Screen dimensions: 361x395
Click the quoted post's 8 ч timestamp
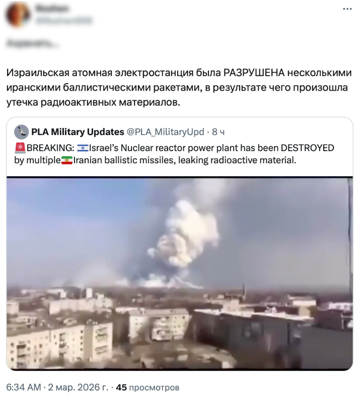coord(218,132)
